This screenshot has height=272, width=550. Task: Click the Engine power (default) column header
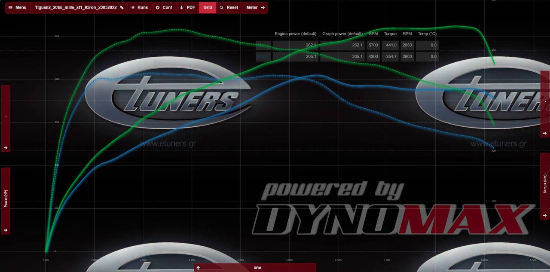coord(296,34)
